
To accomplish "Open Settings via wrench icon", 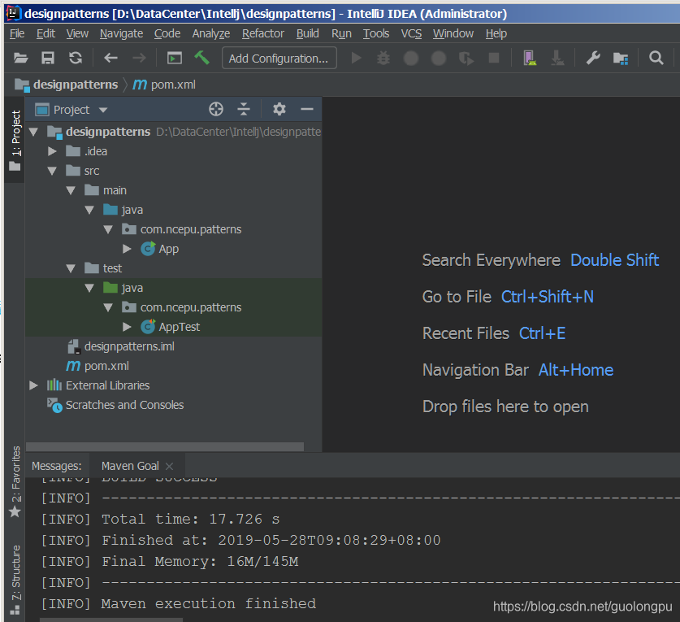I will 593,58.
